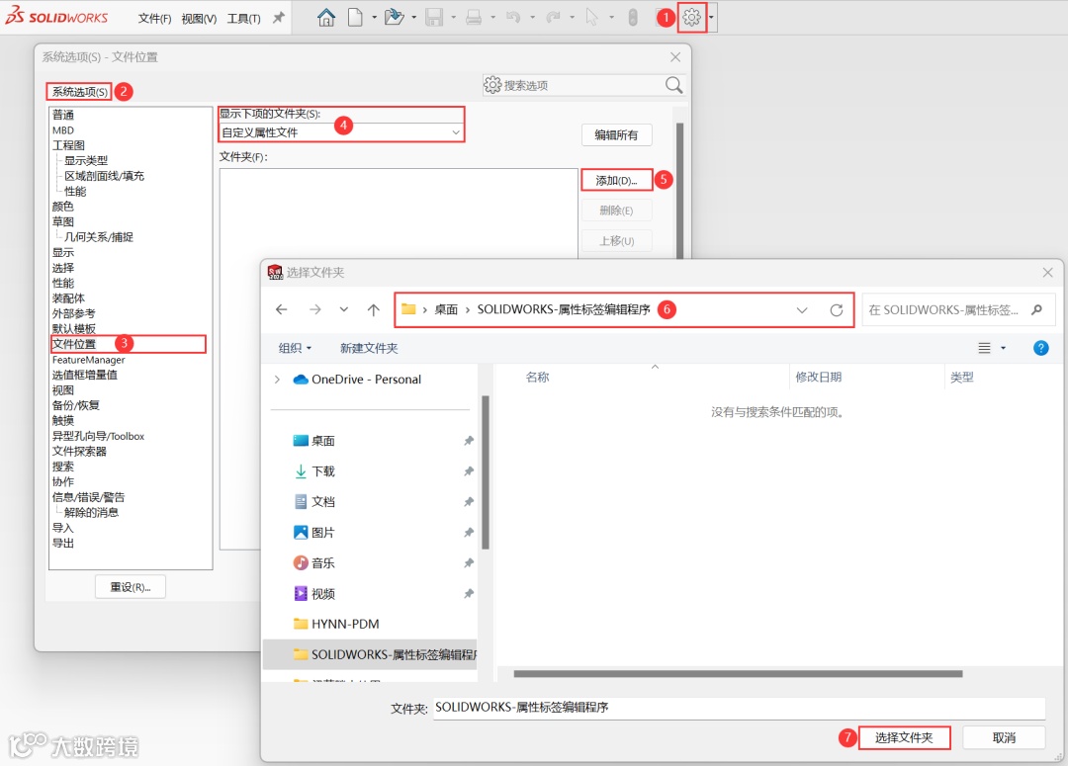Open the 组织 dropdown menu
Viewport: 1068px width, 766px height.
point(295,348)
